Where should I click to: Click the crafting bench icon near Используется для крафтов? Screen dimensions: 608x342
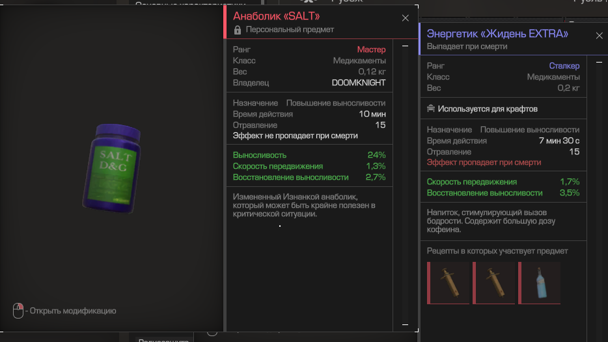[x=431, y=109]
